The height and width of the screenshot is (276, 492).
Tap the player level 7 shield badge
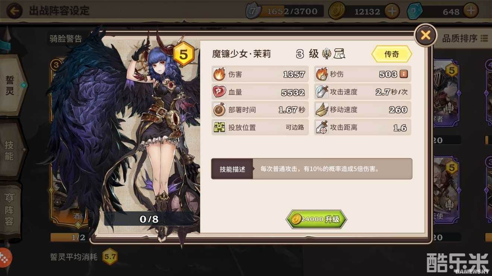click(253, 11)
